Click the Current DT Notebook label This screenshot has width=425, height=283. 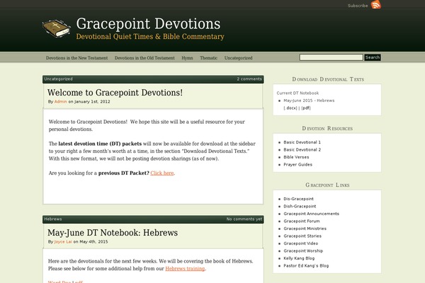297,93
